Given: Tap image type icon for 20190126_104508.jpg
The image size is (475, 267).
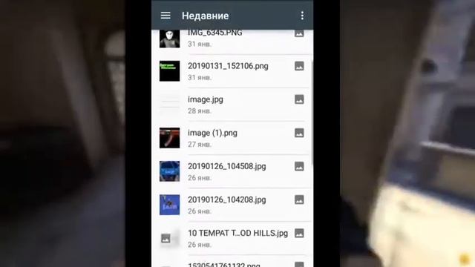Looking at the screenshot, I should pos(299,166).
